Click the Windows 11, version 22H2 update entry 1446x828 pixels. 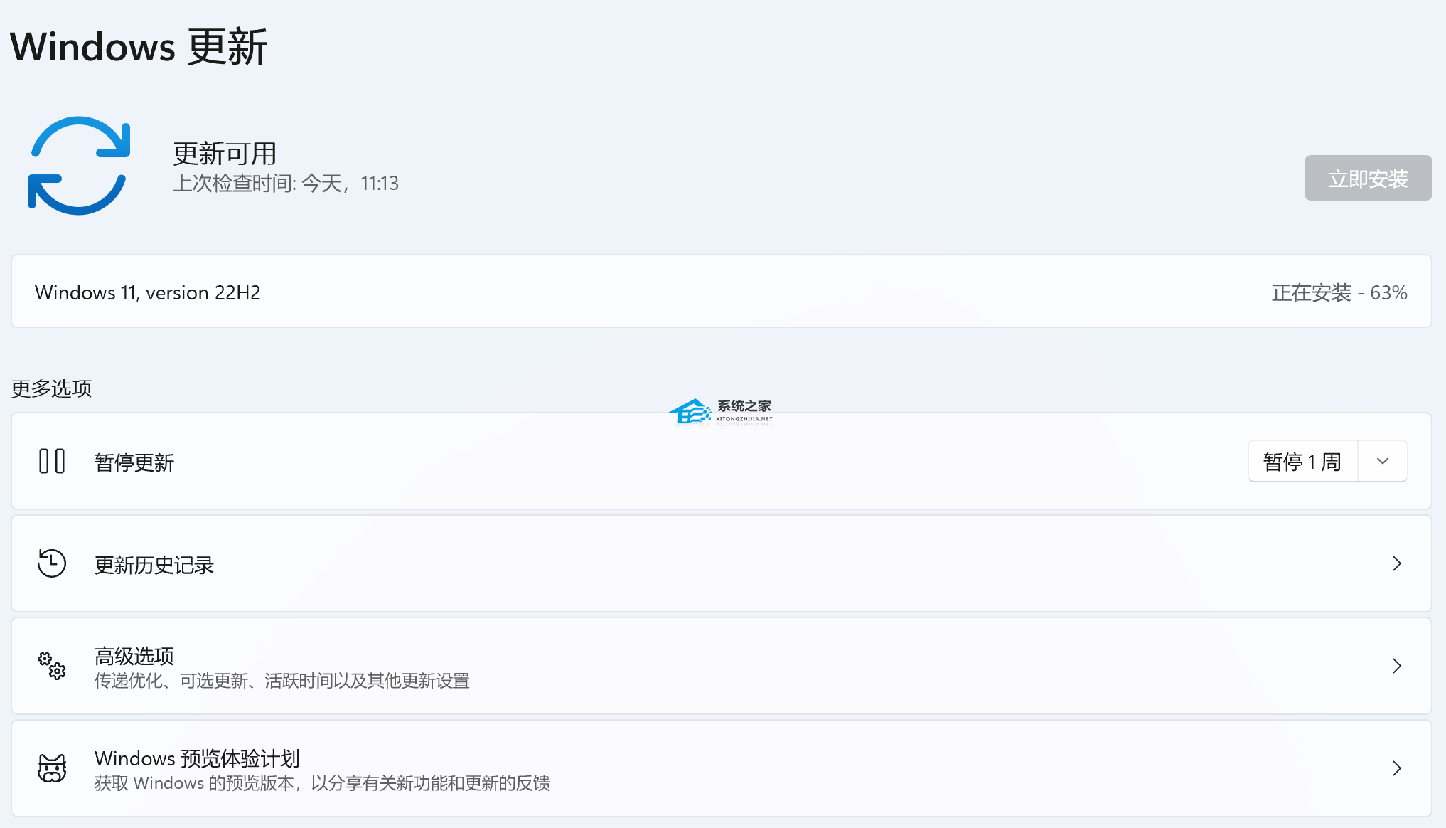(x=721, y=292)
